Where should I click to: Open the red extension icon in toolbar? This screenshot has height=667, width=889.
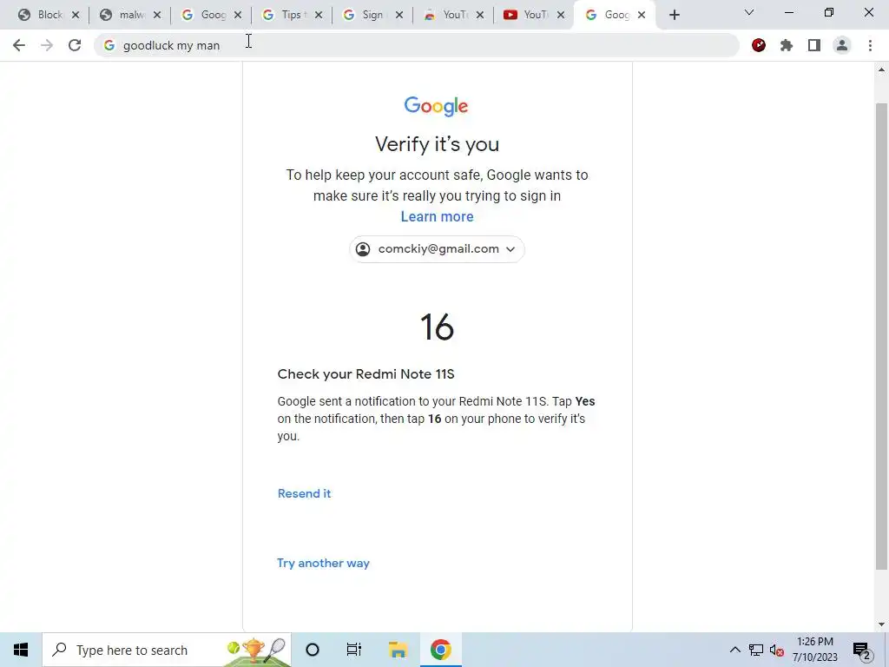coord(759,45)
